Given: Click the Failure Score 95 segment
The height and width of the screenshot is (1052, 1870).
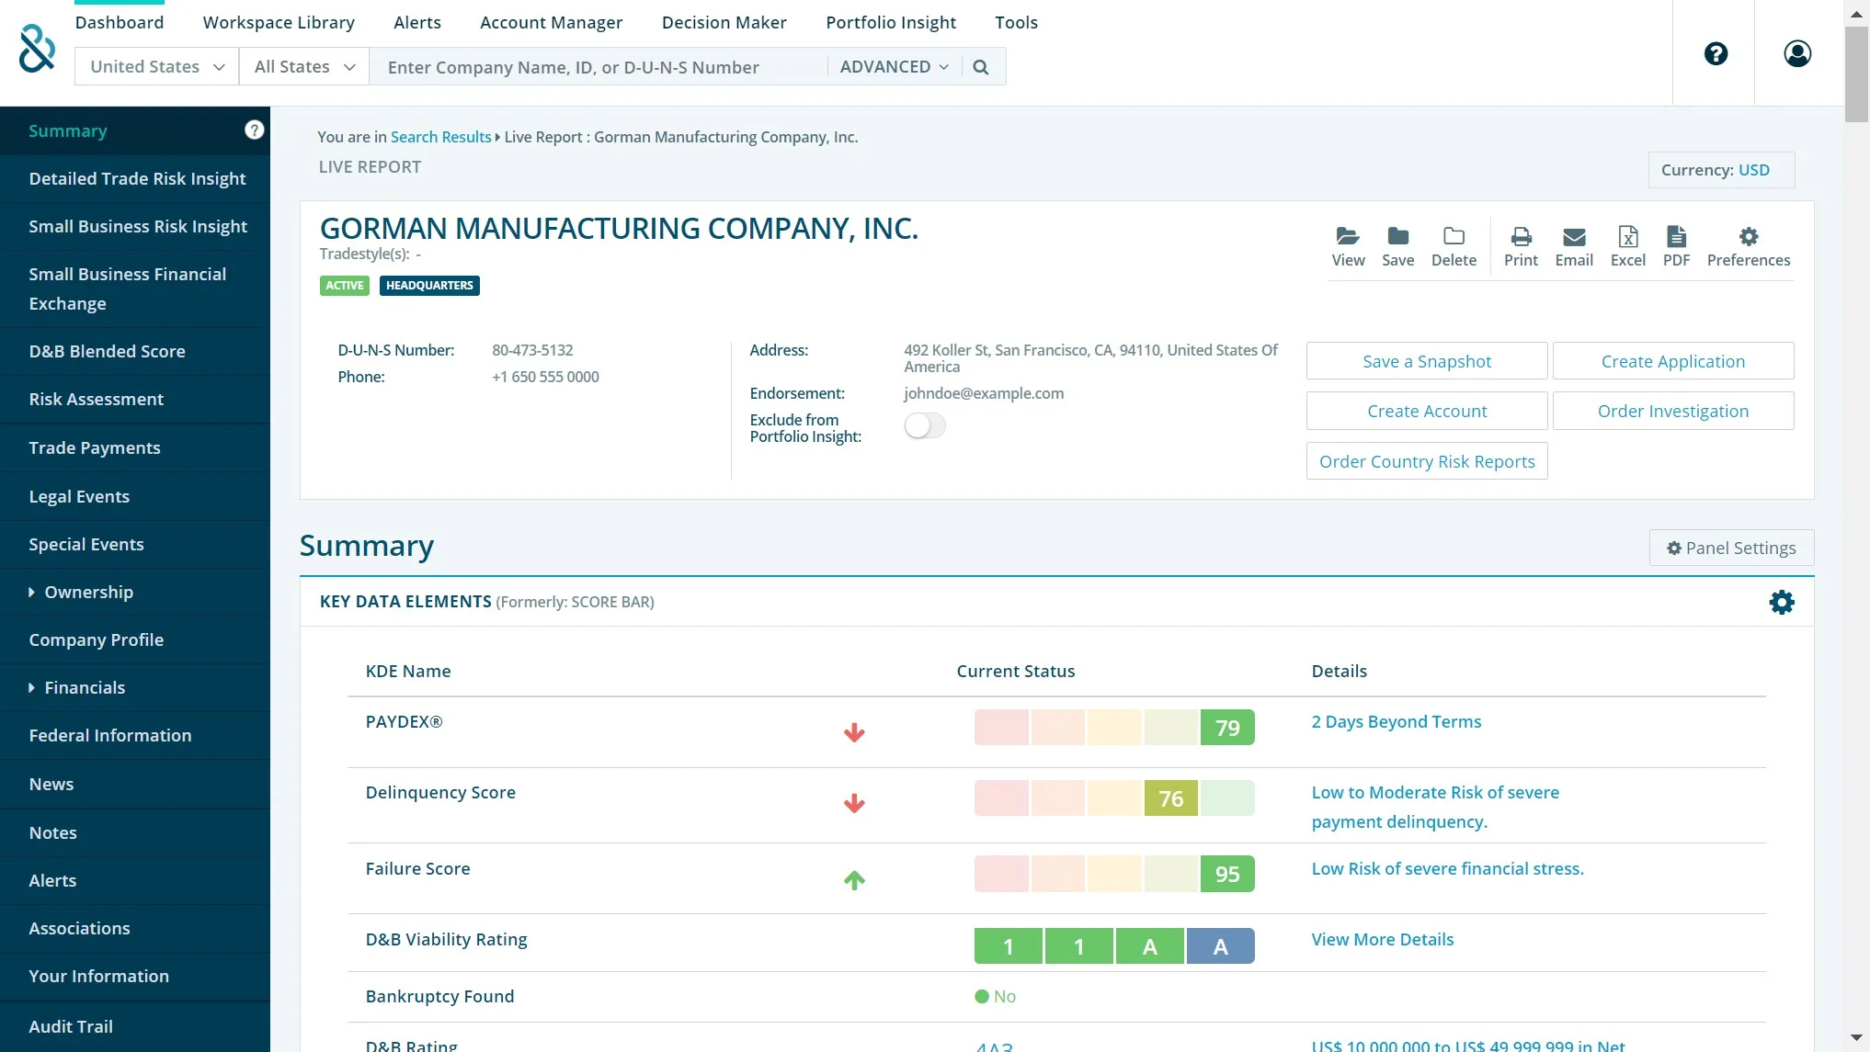Looking at the screenshot, I should point(1227,874).
